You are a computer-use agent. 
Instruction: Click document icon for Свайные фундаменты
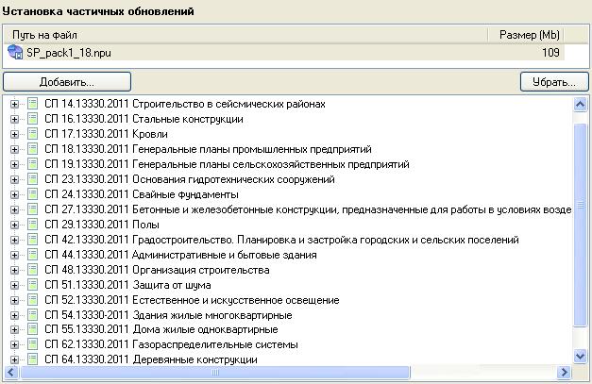(x=32, y=194)
